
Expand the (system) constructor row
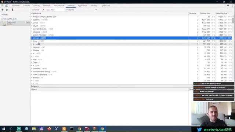[32, 20]
